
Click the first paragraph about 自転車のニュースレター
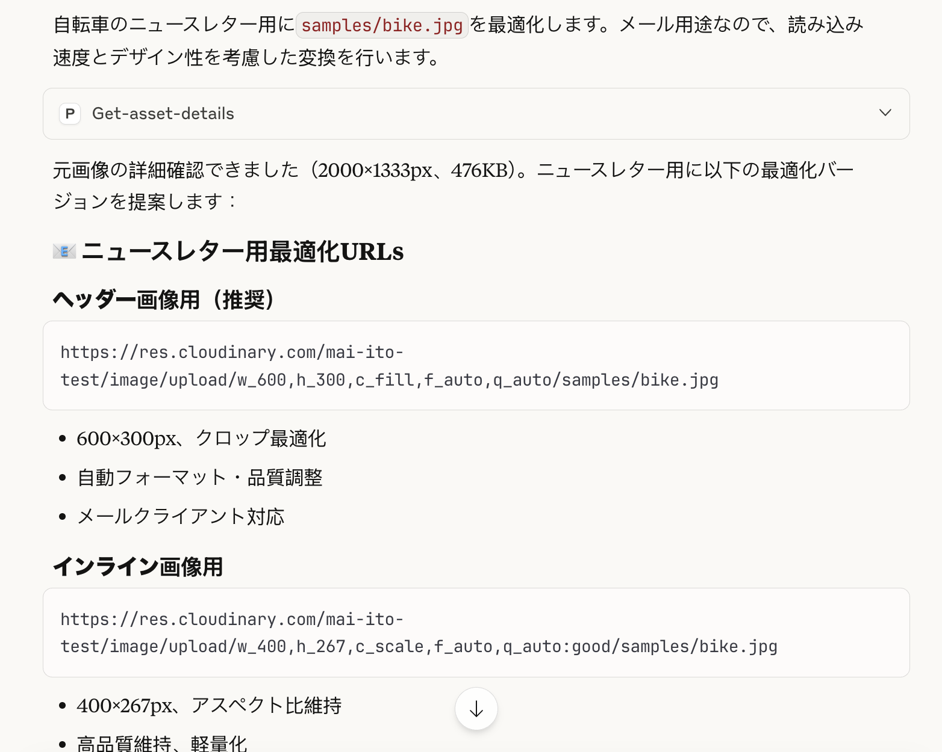pyautogui.click(x=458, y=41)
